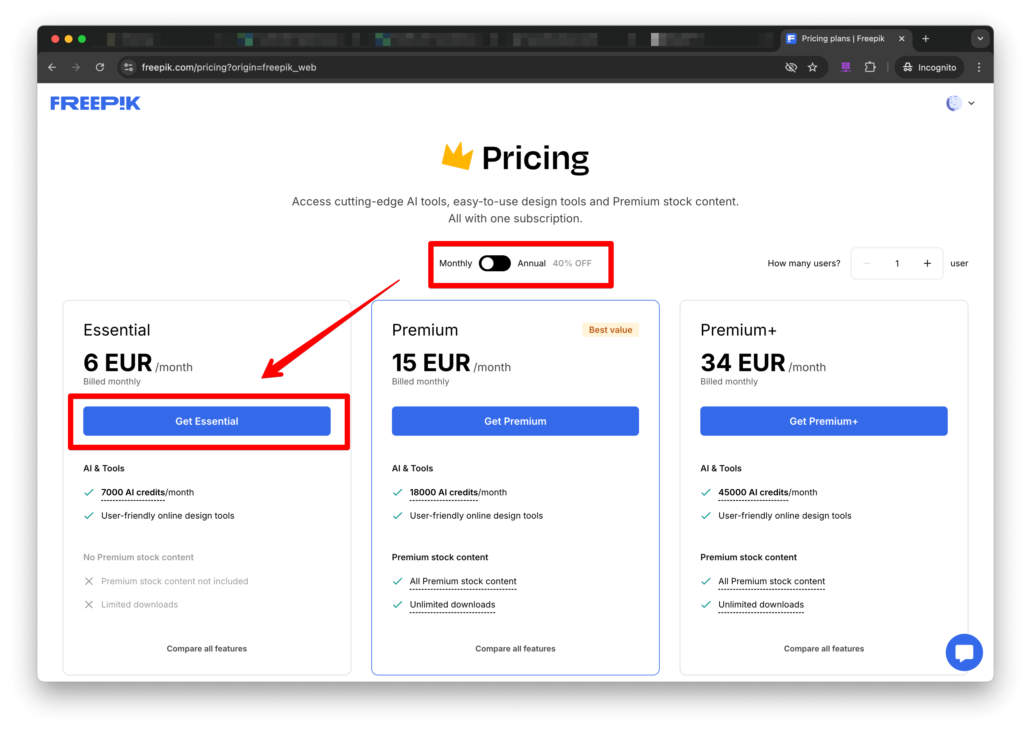Open a new browser tab
Screen dimensions: 1031x731
[925, 39]
